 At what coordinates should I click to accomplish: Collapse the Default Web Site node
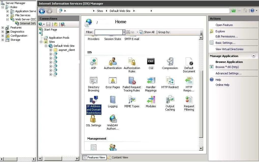click(x=46, y=46)
